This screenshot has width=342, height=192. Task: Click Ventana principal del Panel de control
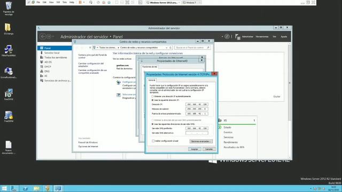(92, 56)
